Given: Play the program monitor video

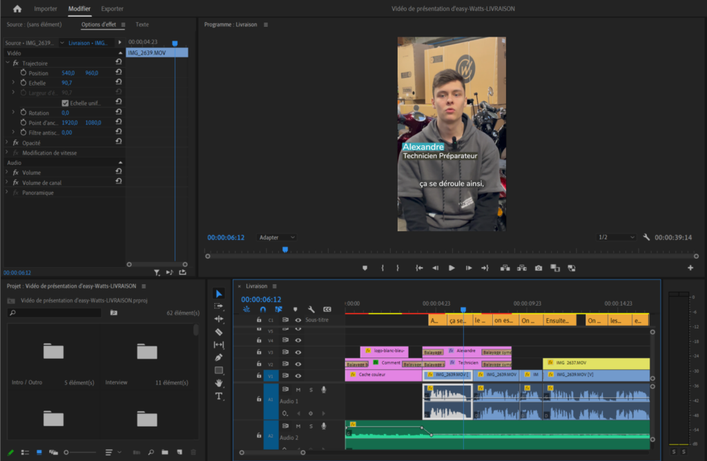Looking at the screenshot, I should pos(452,268).
